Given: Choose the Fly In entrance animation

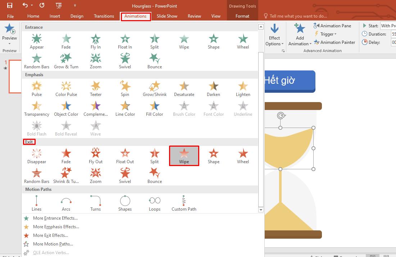Looking at the screenshot, I should coord(95,41).
